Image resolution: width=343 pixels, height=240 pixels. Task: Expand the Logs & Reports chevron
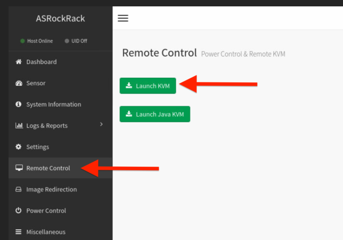pyautogui.click(x=101, y=124)
